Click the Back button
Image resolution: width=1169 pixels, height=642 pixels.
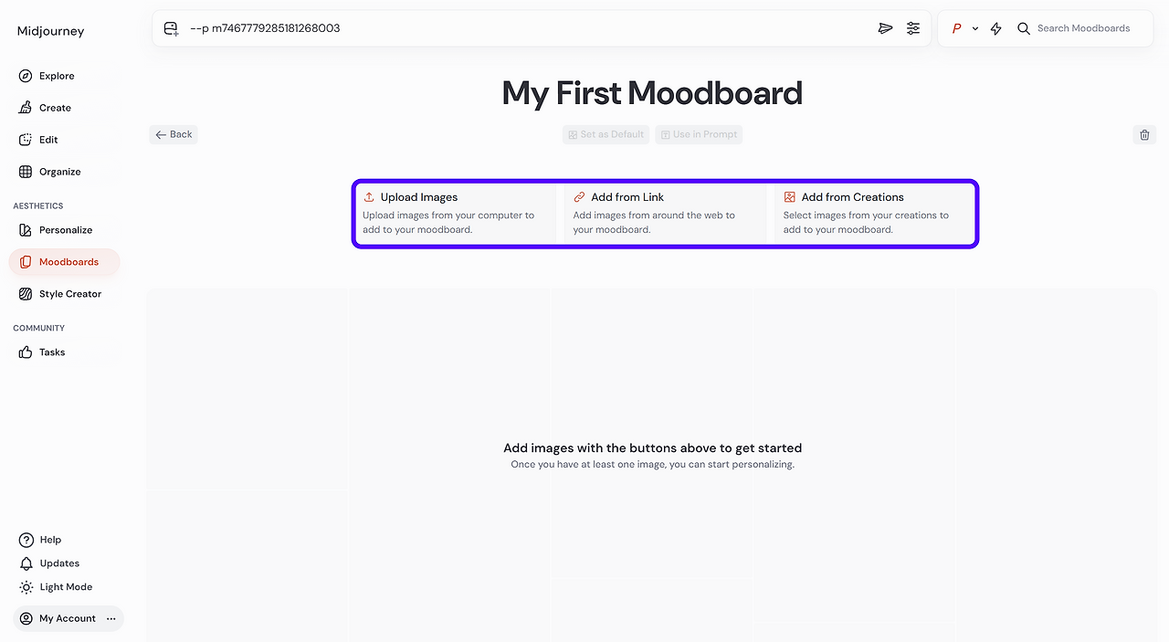click(174, 134)
